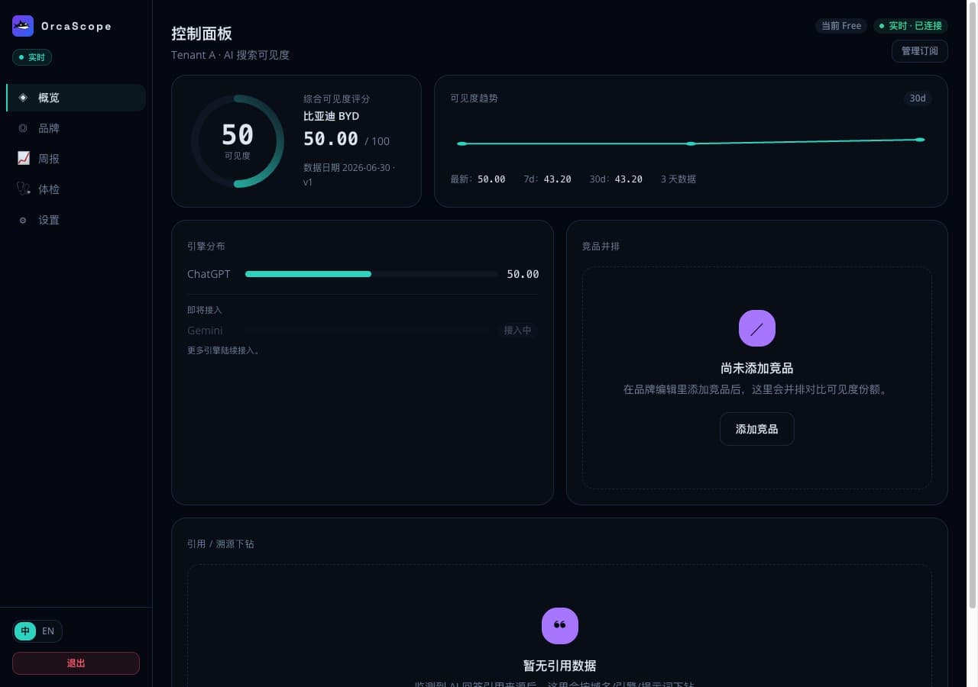The width and height of the screenshot is (978, 687).
Task: Click the 实时 badge under OrcaScope logo
Action: pos(32,57)
